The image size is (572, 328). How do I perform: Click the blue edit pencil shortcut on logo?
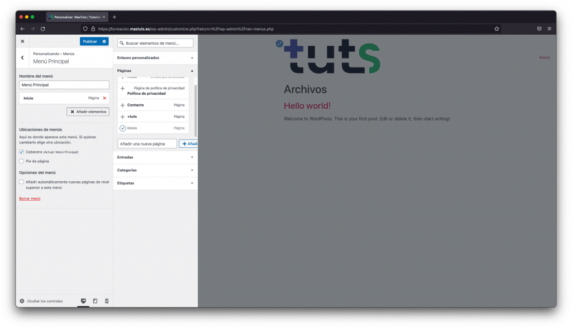[x=279, y=44]
